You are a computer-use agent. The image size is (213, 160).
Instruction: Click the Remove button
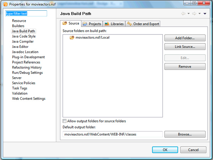click(x=185, y=66)
